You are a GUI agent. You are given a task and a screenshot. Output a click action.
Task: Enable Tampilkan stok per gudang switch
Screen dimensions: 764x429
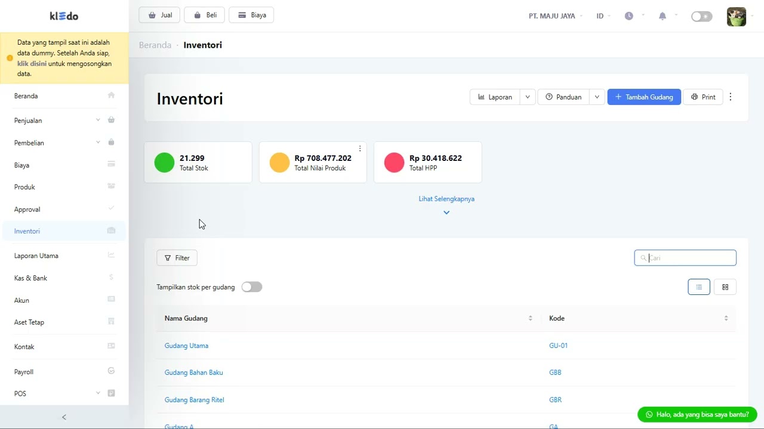[252, 287]
